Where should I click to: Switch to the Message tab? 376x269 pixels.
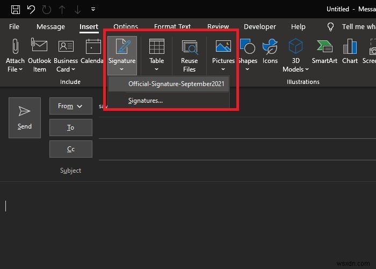(50, 27)
